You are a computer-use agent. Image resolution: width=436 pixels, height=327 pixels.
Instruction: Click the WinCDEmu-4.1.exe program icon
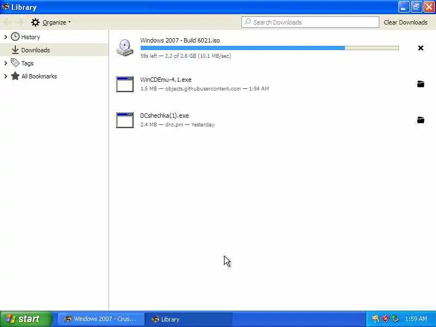click(x=125, y=84)
